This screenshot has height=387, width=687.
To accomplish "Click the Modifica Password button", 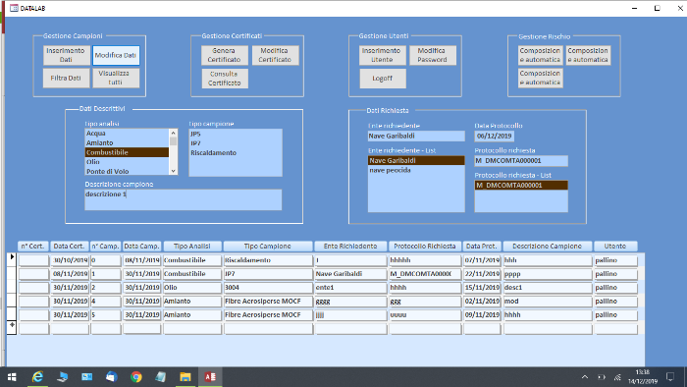I will coord(433,55).
